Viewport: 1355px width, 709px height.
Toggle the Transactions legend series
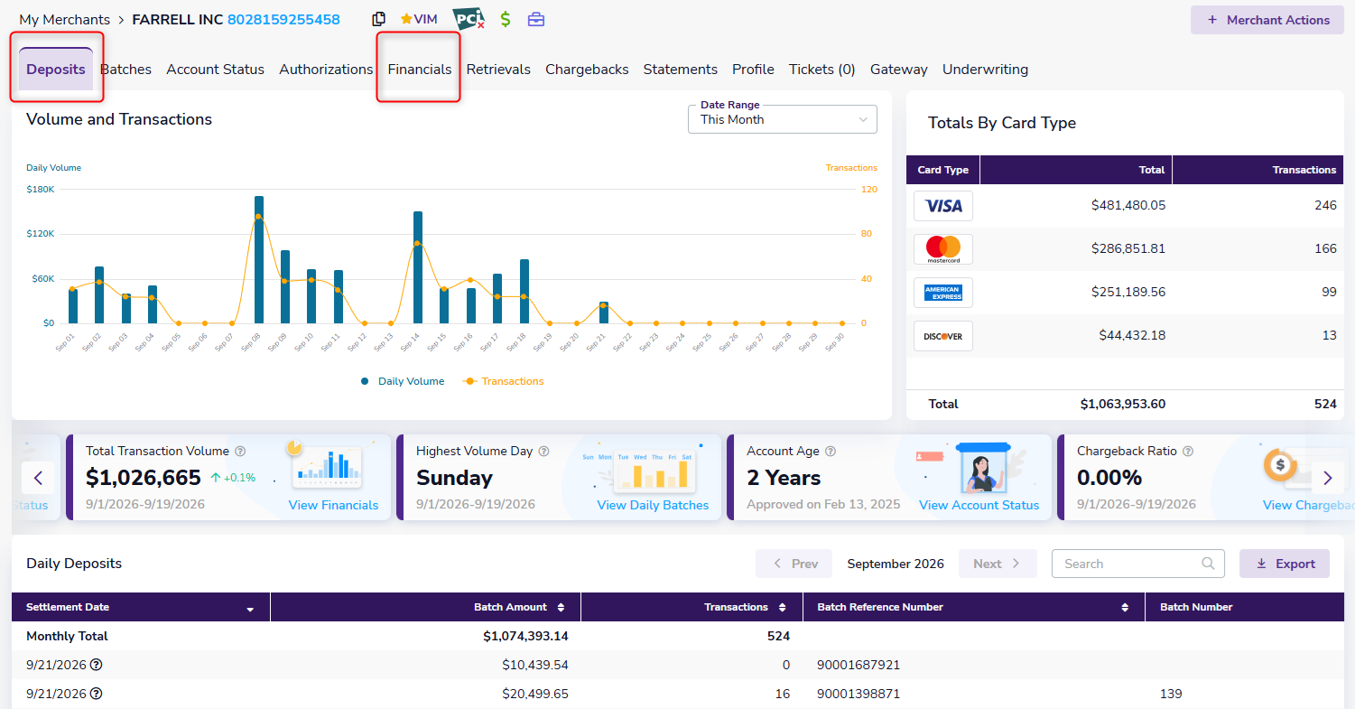click(x=504, y=381)
